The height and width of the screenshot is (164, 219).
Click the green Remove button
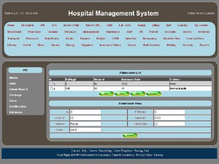(x=154, y=94)
